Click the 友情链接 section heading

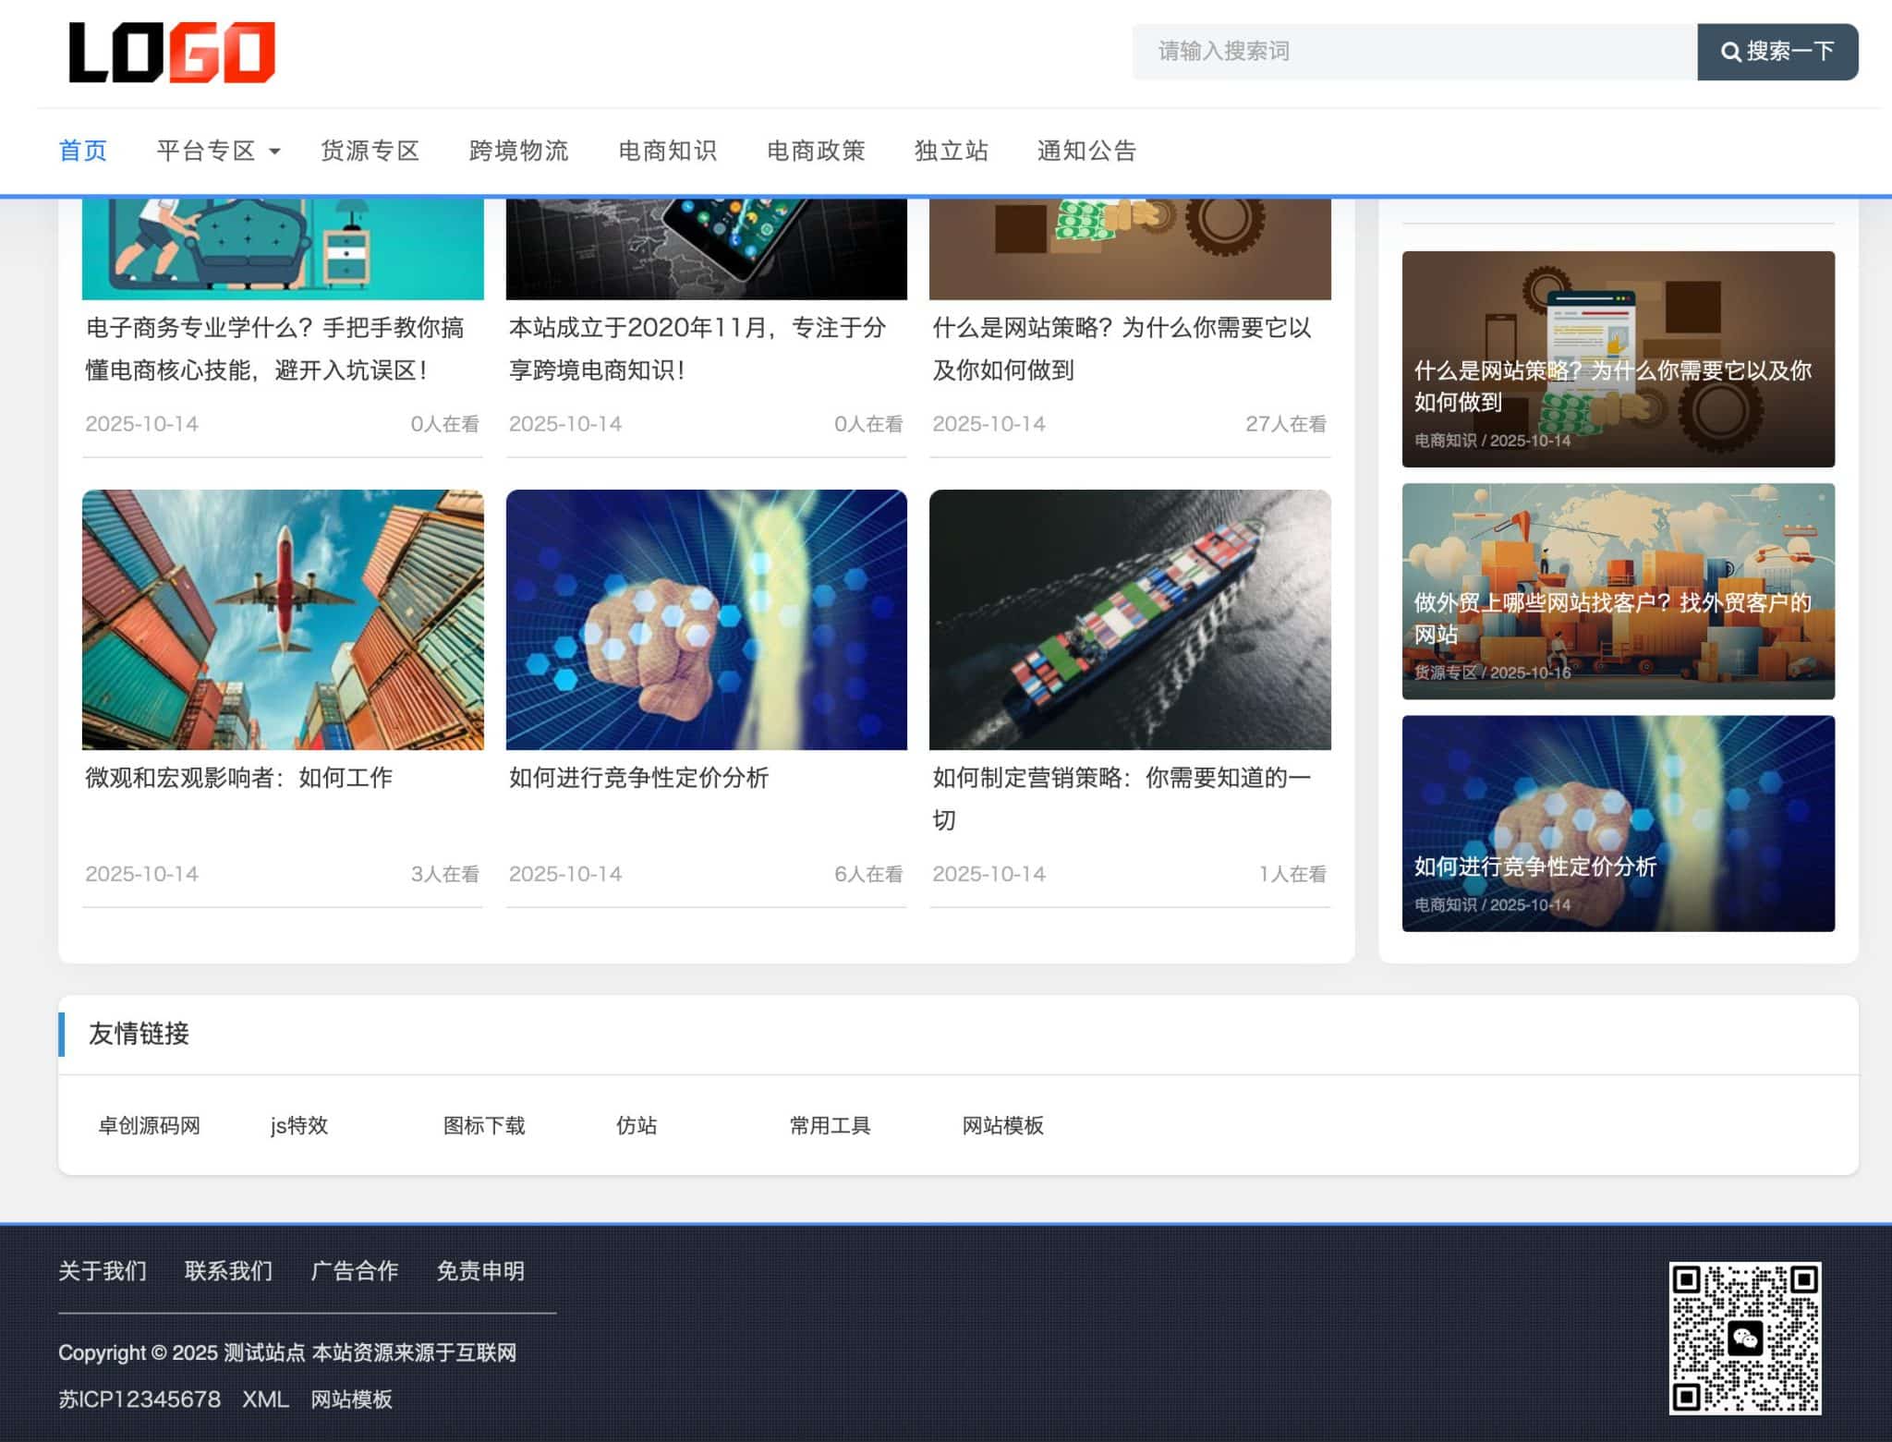tap(139, 1034)
